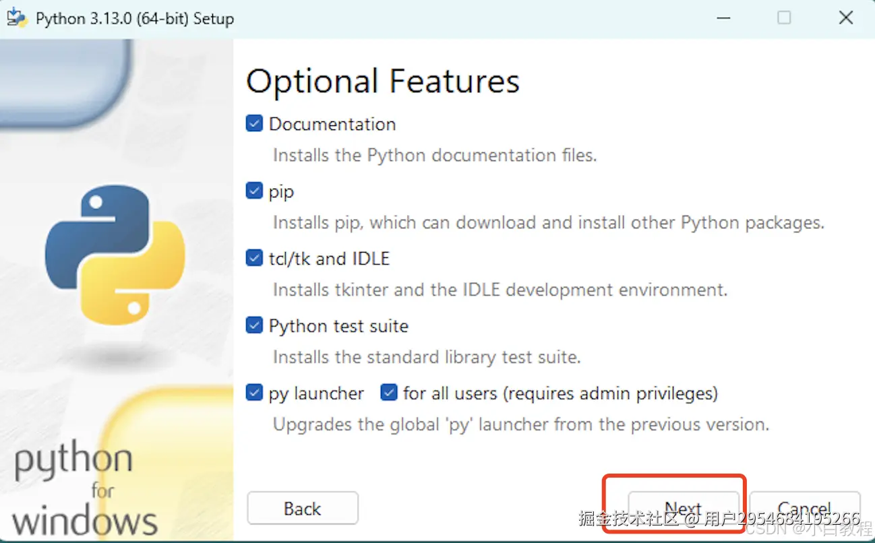The image size is (875, 543).
Task: Toggle the py launcher checkbox
Action: click(x=254, y=393)
